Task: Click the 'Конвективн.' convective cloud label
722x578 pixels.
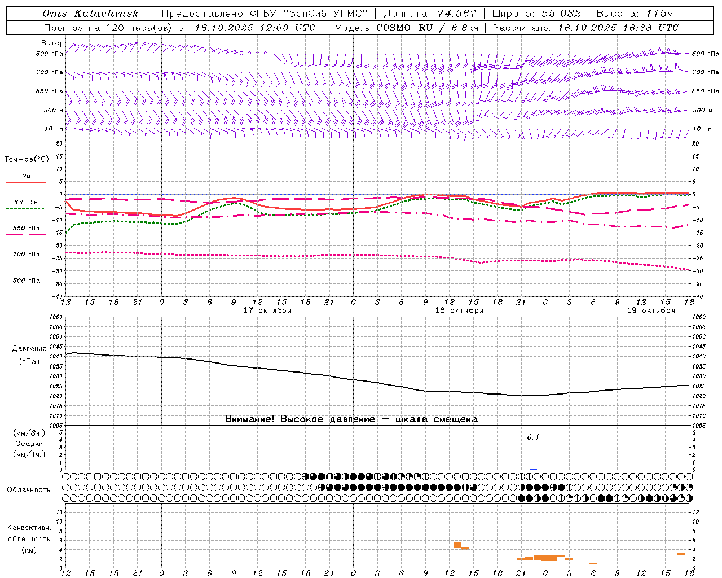Action: 29,528
